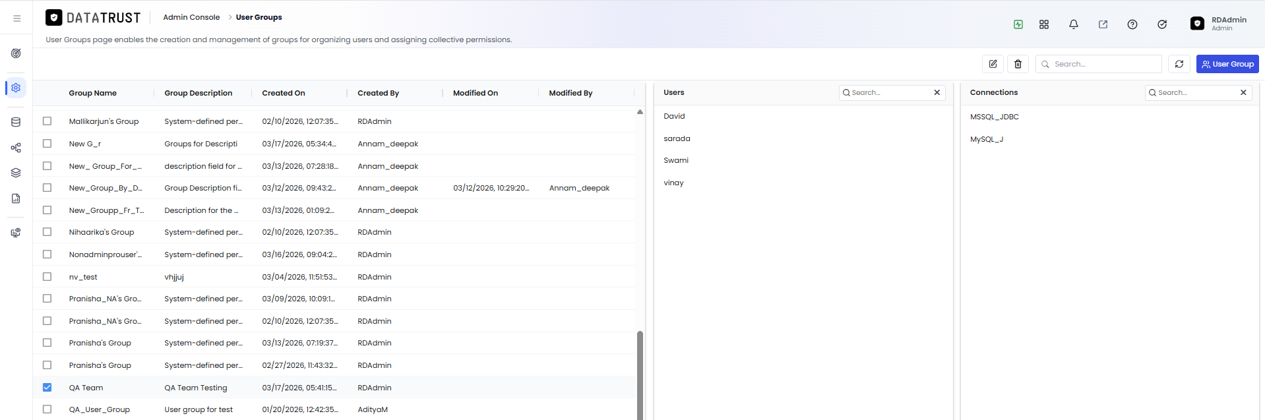Click 'vhjjuj' description cell

click(x=174, y=277)
